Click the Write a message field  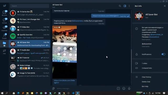pos(86,88)
